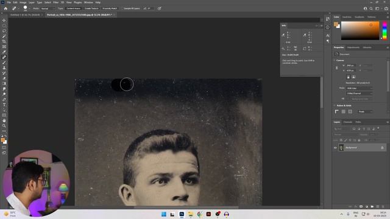Open the brush preset picker arrow
The image size is (390, 219).
click(29, 9)
